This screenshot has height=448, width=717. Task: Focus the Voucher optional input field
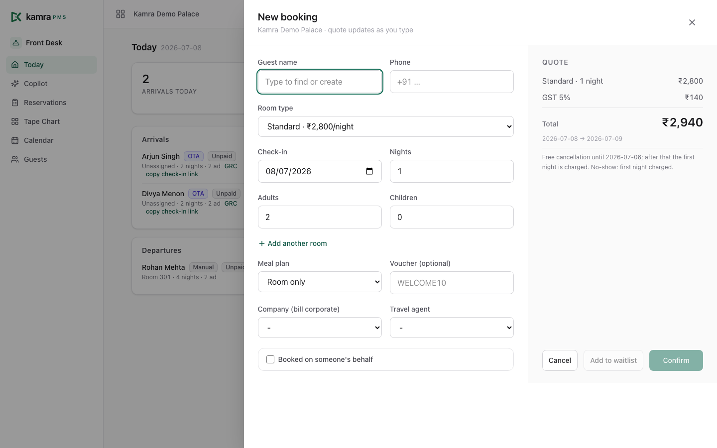point(452,283)
